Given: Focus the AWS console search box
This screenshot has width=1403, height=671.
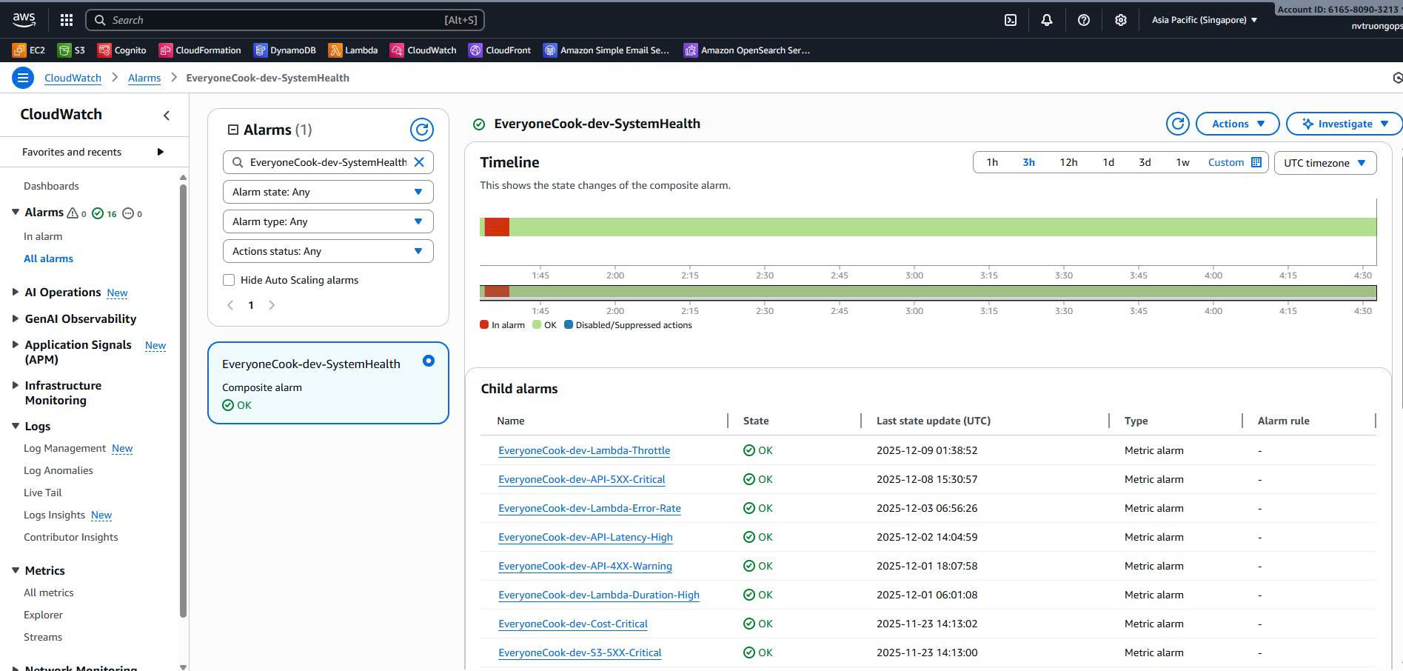Looking at the screenshot, I should [x=285, y=20].
